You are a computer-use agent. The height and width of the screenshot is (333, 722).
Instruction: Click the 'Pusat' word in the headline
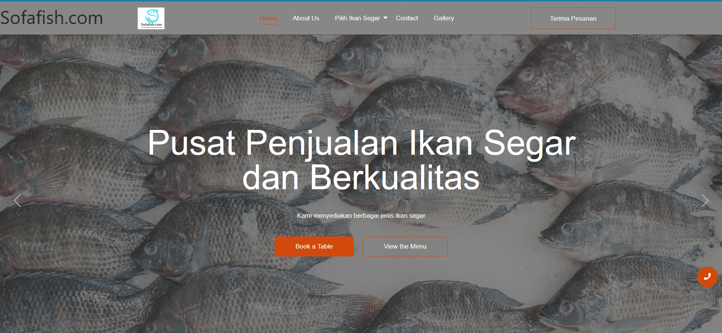coord(192,143)
